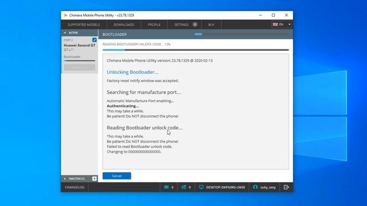Click the sidebar bootloader progress bar
This screenshot has height=206, width=367.
(80, 61)
